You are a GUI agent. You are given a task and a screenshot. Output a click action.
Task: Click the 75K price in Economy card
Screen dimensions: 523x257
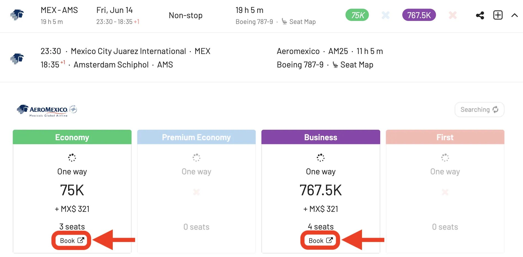[x=72, y=190]
